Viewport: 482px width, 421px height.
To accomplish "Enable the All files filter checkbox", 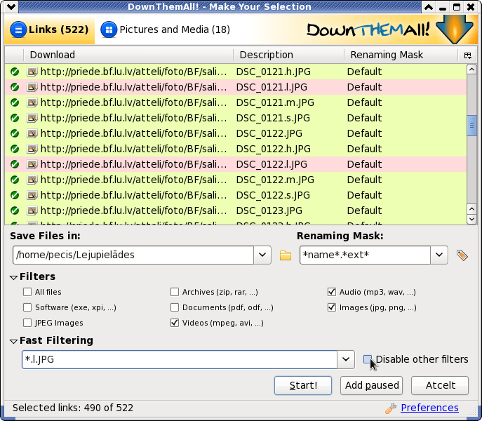I will click(27, 292).
